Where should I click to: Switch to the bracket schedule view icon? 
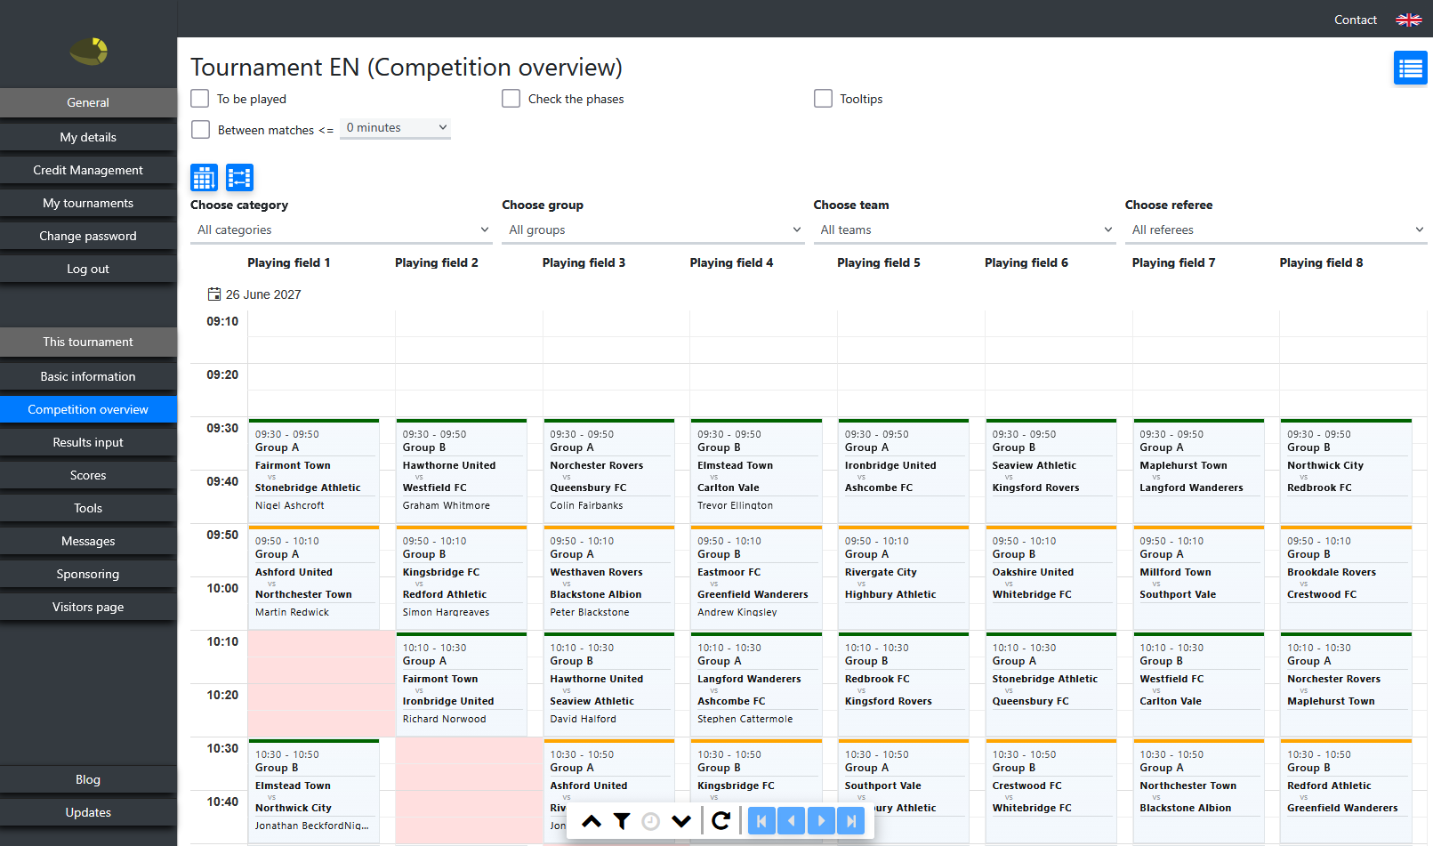[239, 178]
